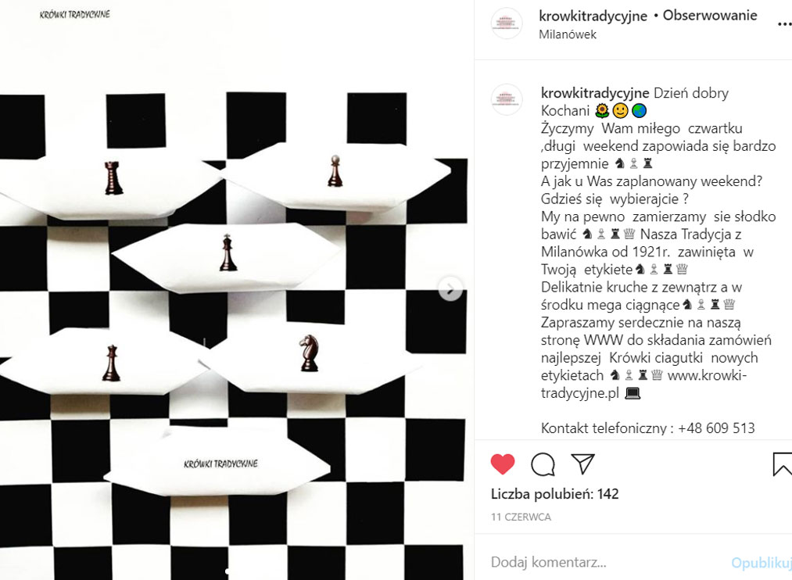Viewport: 792px width, 580px height.
Task: Select the carousel dot indicator under photo
Action: point(228,571)
